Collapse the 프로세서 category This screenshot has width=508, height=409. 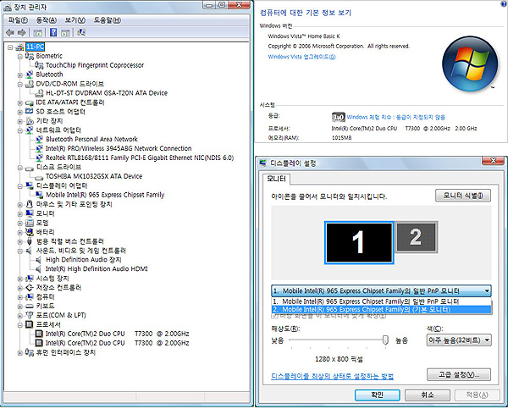point(20,325)
